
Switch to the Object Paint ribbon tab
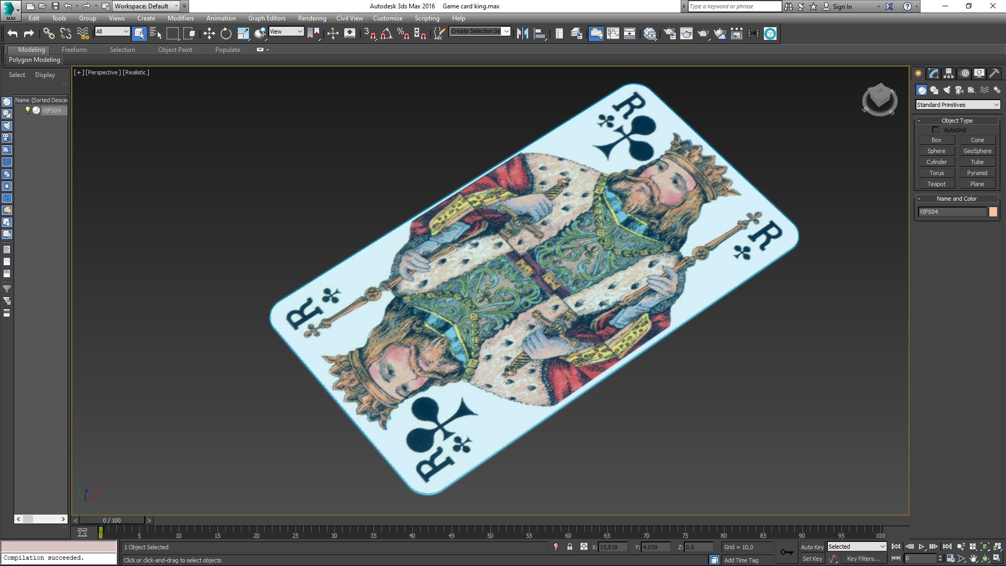[175, 50]
